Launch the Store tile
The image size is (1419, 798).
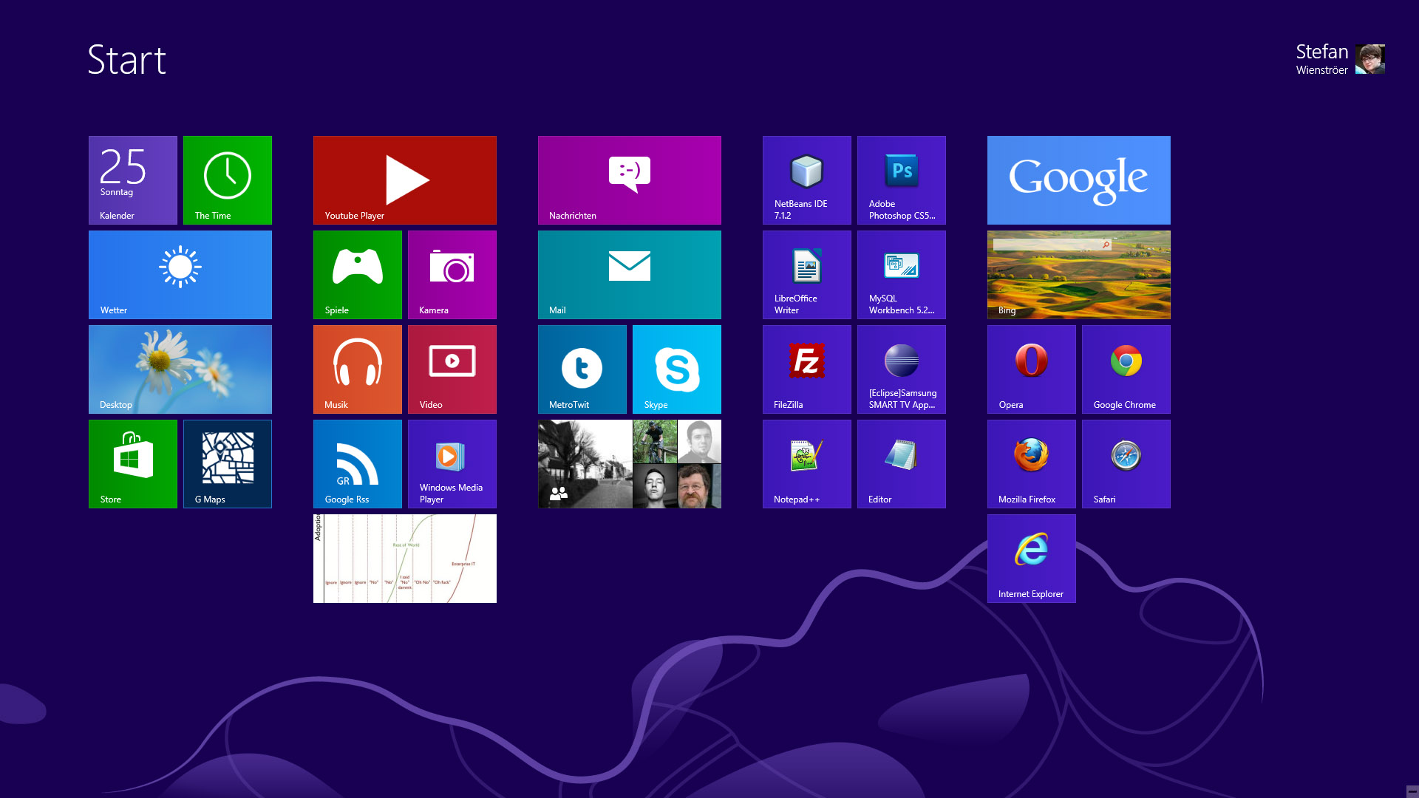point(133,464)
